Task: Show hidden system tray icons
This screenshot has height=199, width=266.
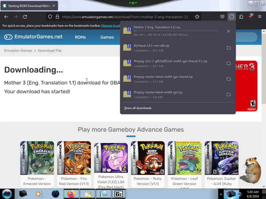Action: [221, 194]
